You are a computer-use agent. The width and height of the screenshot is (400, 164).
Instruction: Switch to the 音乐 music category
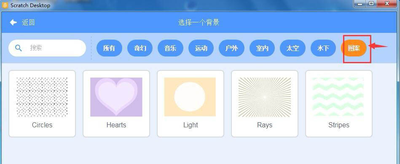[x=170, y=48]
